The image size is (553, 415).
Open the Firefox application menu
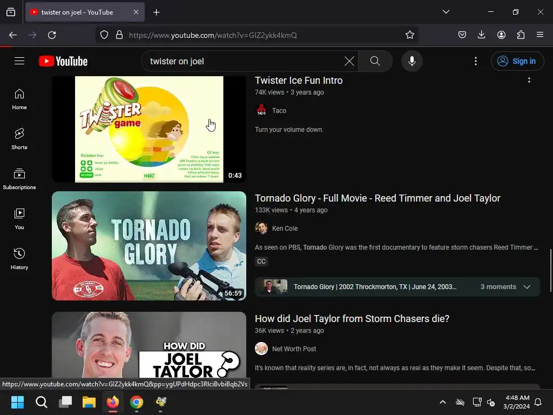(540, 35)
